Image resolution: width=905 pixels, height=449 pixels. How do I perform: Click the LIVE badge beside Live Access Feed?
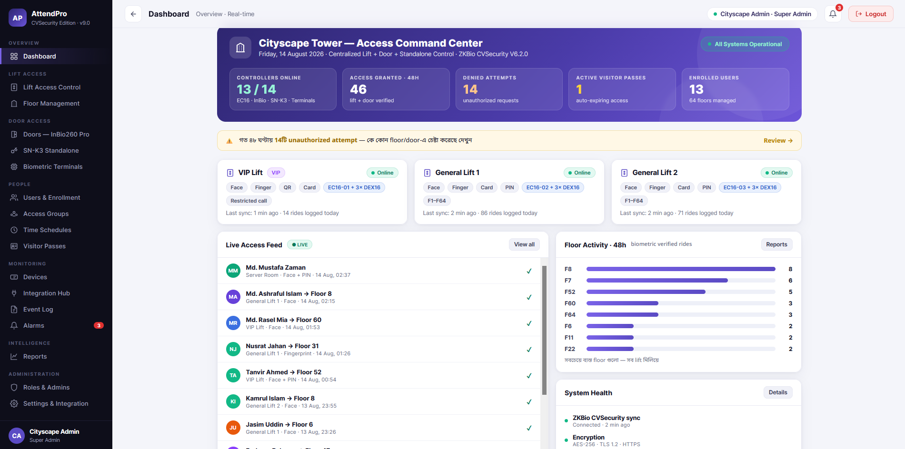tap(299, 245)
